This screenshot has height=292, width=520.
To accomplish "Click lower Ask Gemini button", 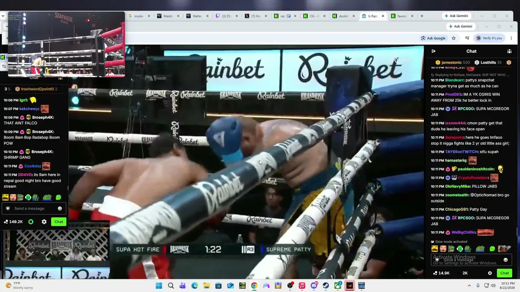I will coord(461,26).
